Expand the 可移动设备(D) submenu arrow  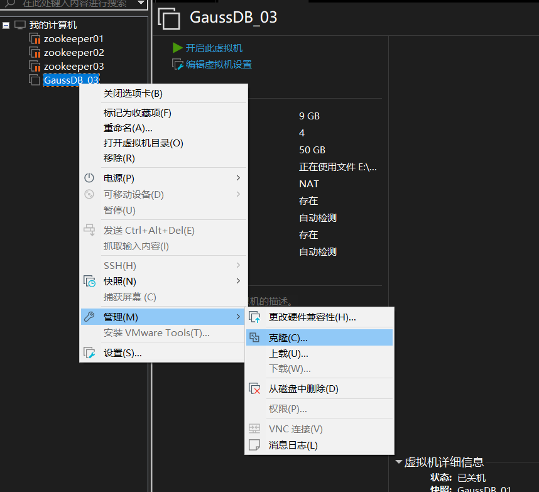click(238, 194)
